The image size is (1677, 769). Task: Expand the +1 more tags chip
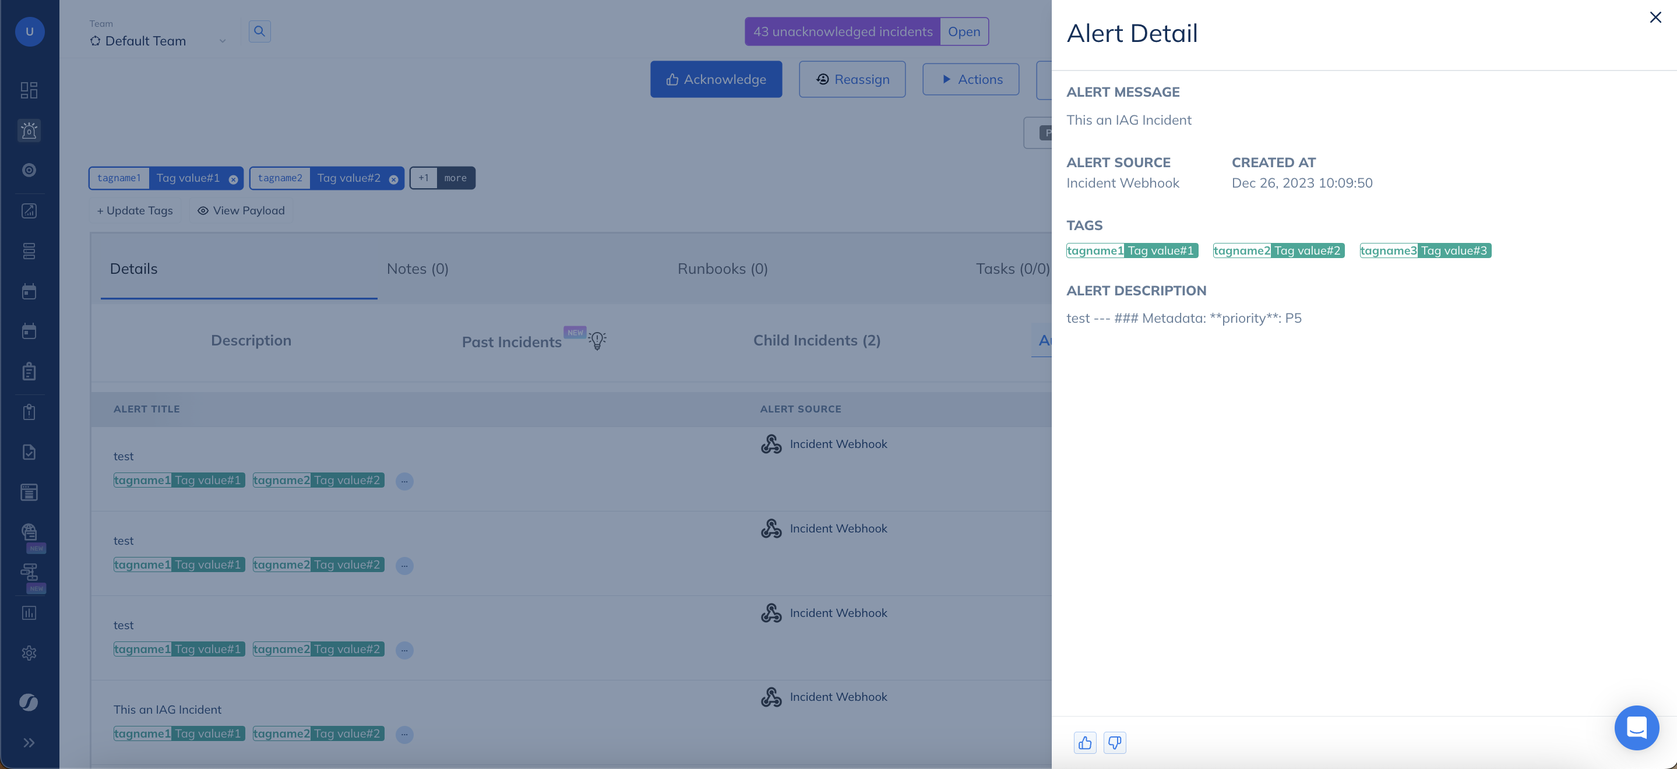tap(443, 178)
